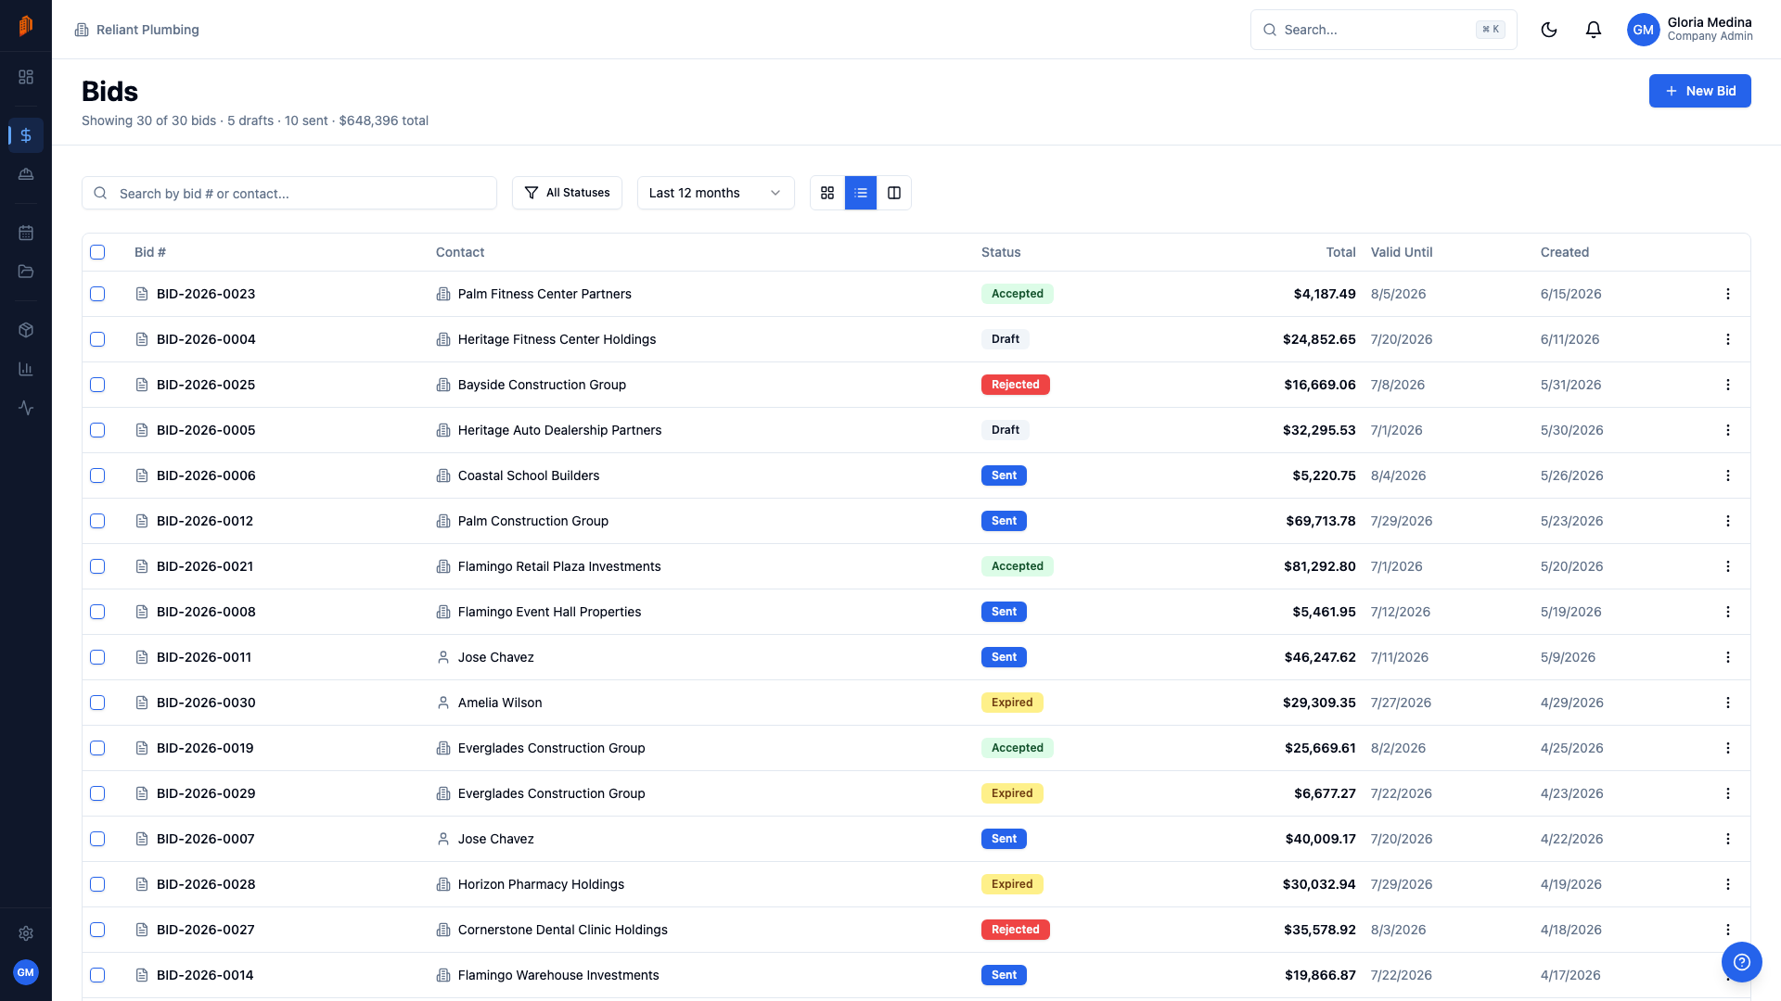Image resolution: width=1781 pixels, height=1001 pixels.
Task: Open row actions for BID-2026-0006
Action: coord(1728,475)
